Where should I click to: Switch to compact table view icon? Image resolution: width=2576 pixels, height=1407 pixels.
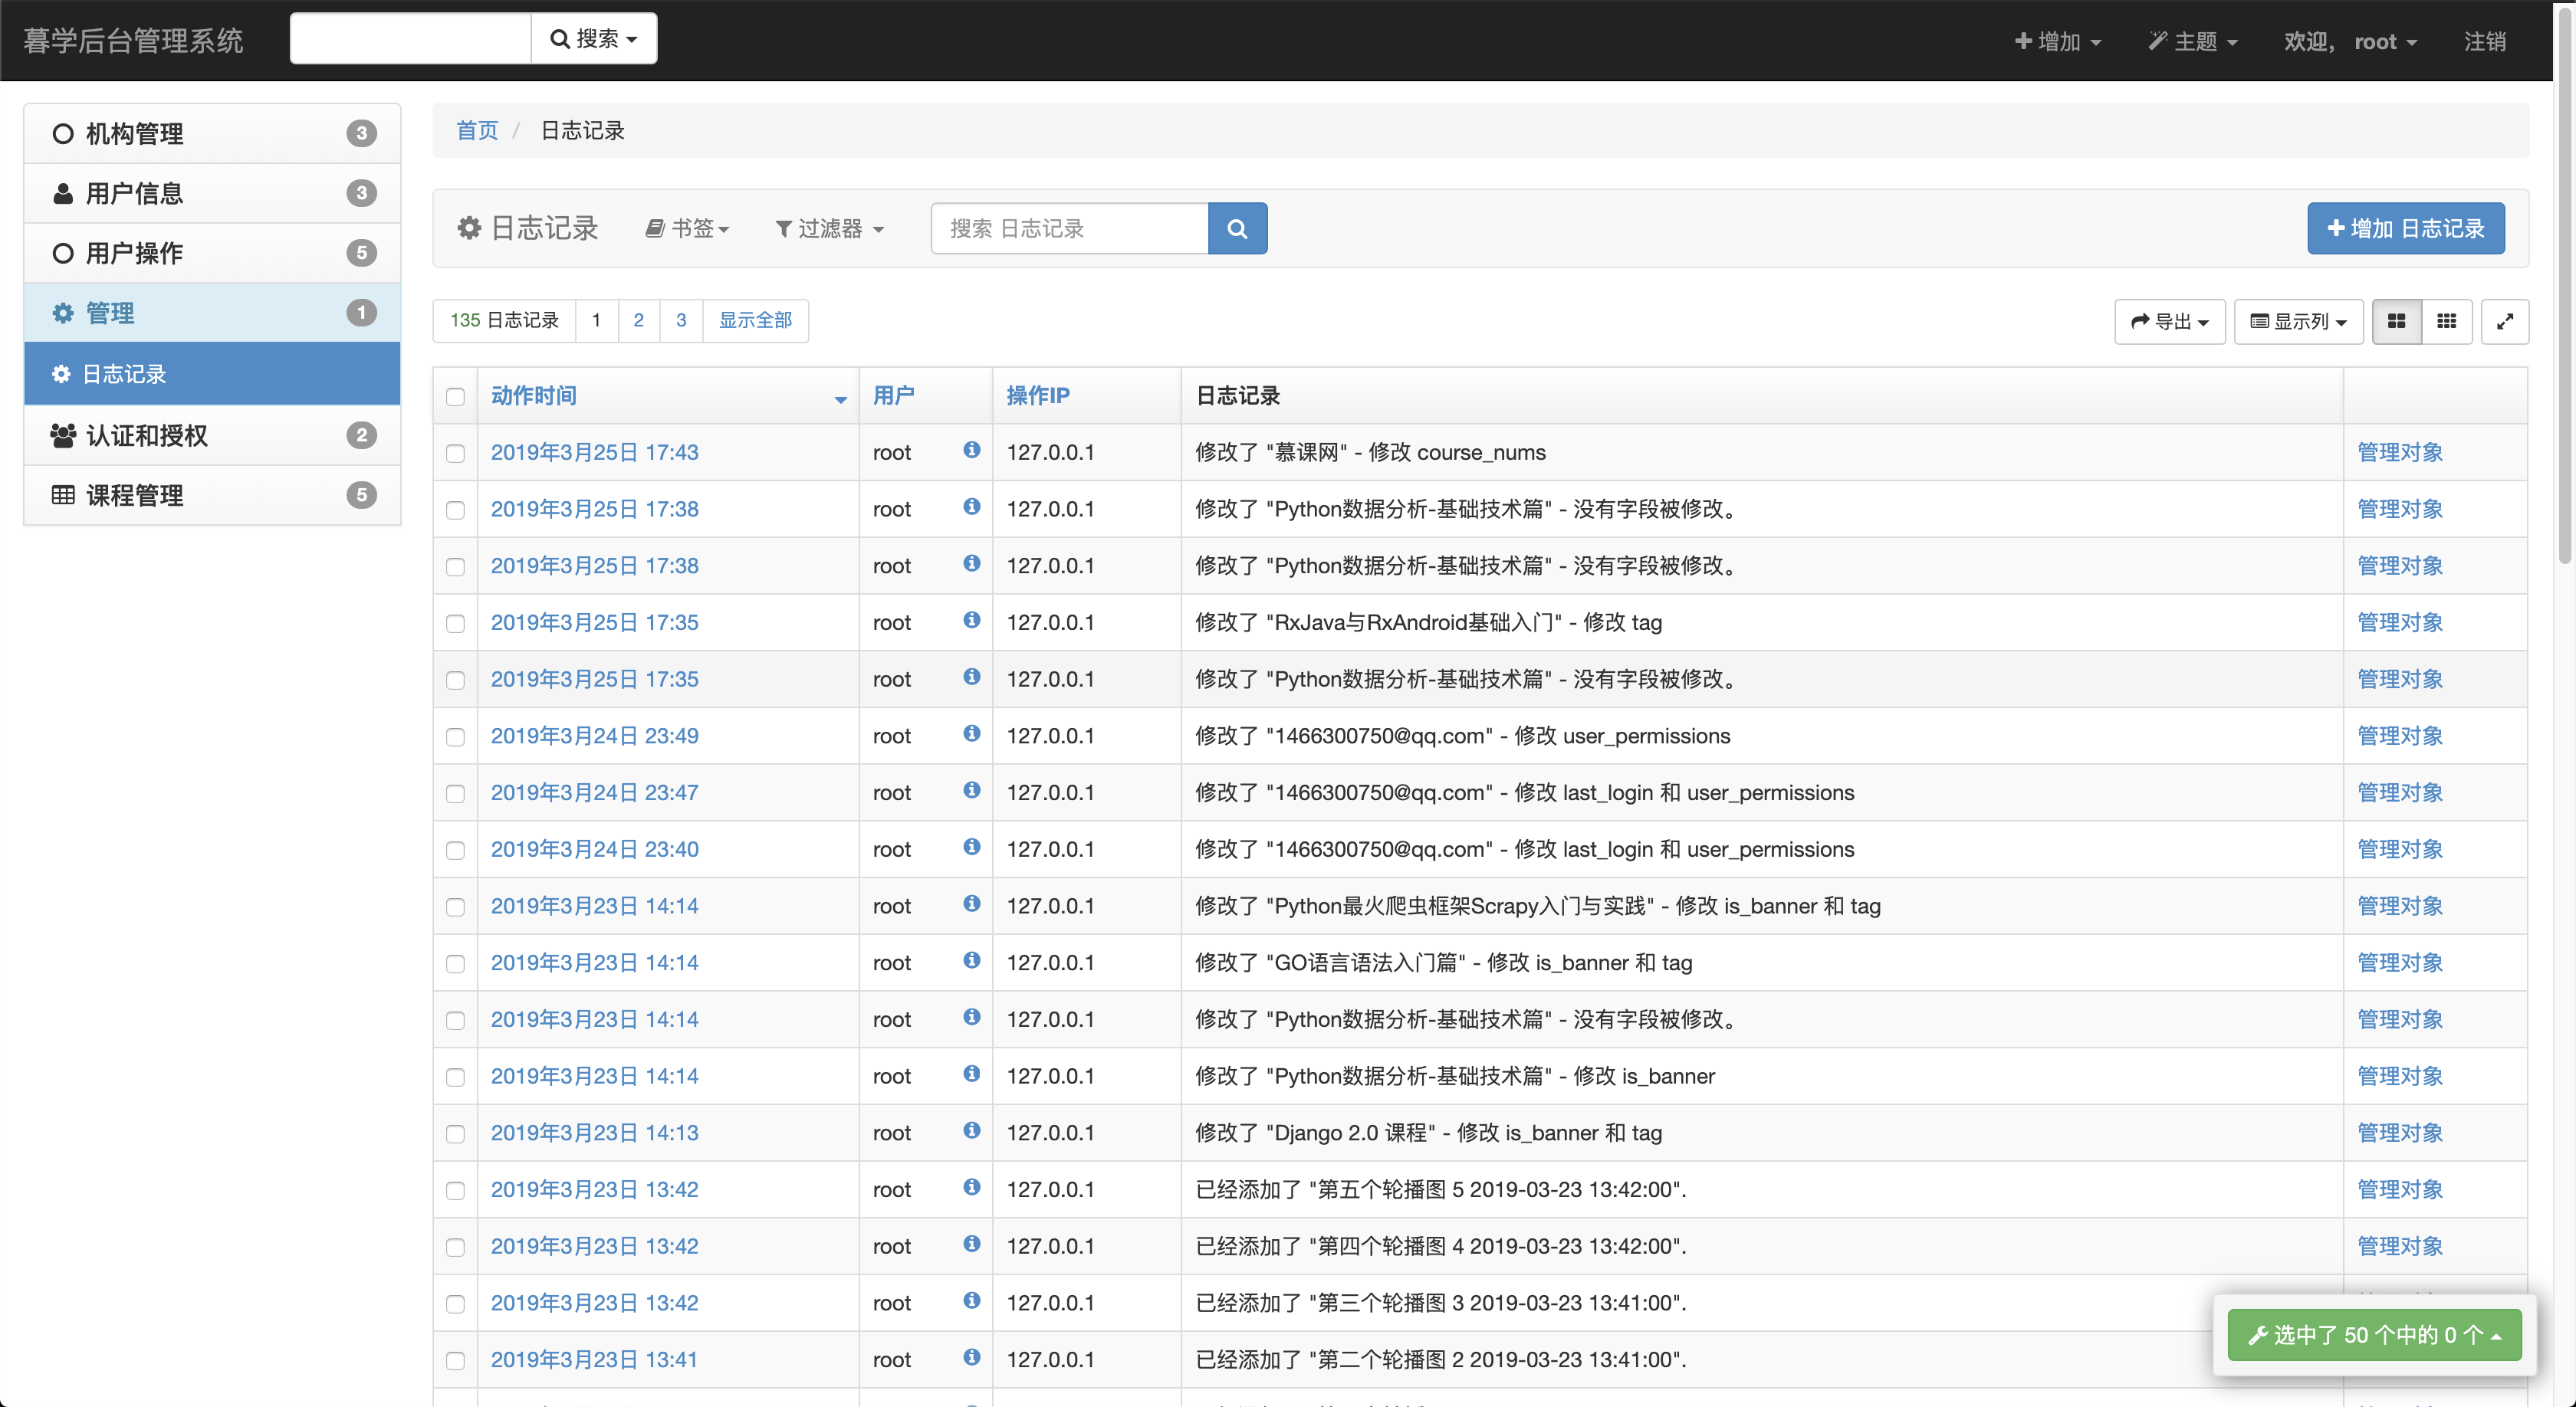(2446, 321)
